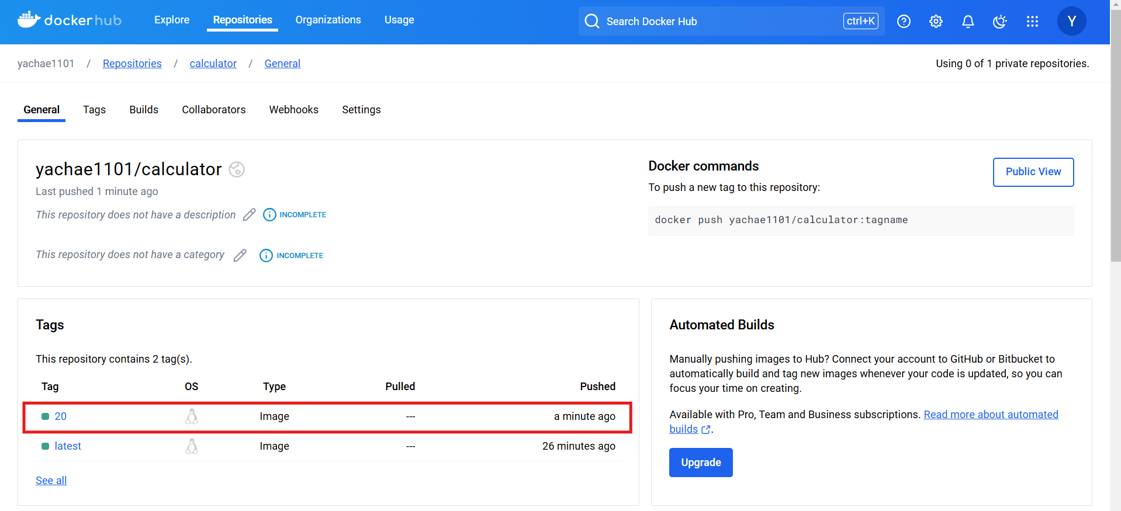Click the category INCOMPLETE info icon

coord(266,256)
